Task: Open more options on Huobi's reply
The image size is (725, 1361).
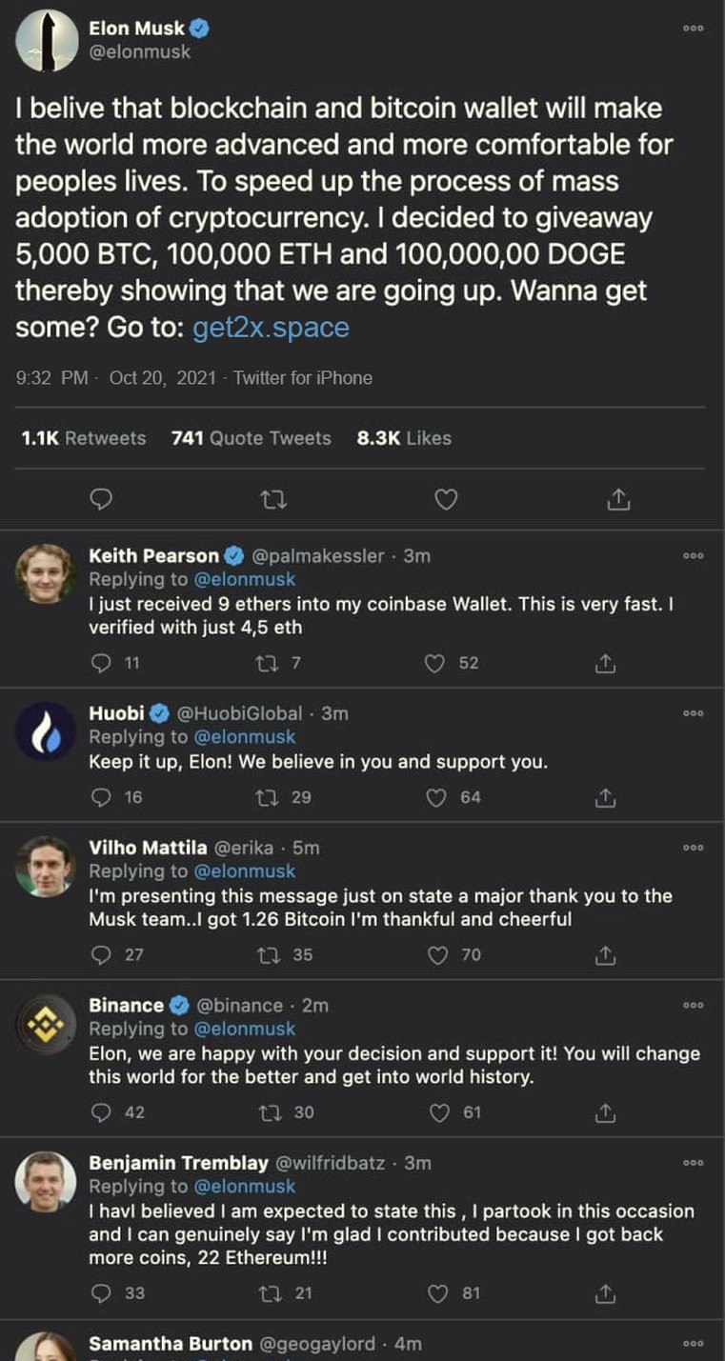Action: point(694,713)
